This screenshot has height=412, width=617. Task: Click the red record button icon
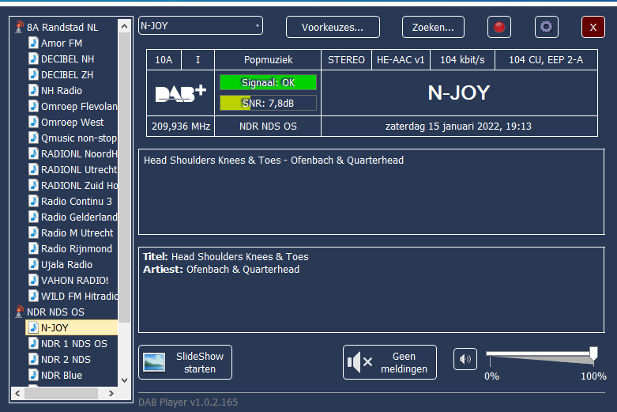point(499,27)
